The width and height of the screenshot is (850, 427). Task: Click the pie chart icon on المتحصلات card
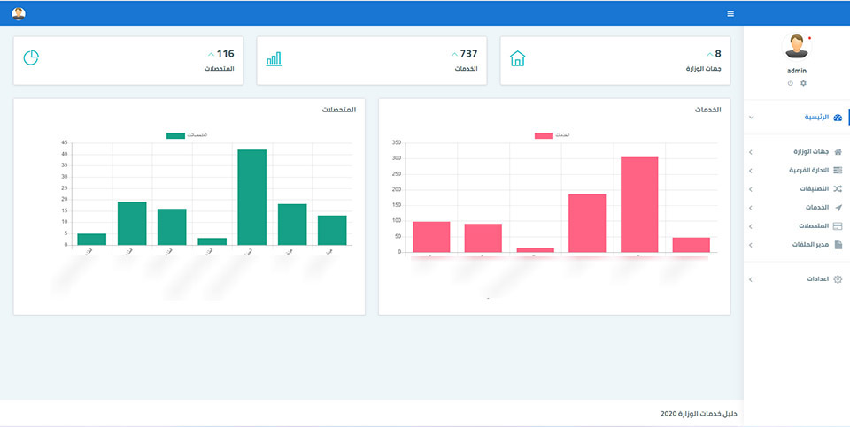[x=31, y=58]
